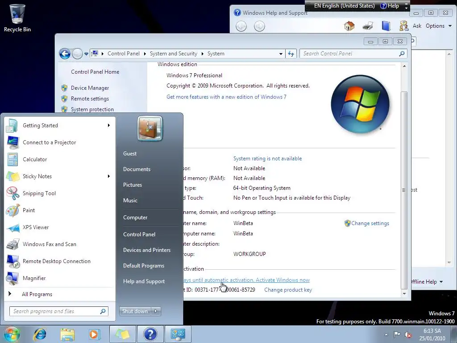Open Calculator from Start menu
Viewport: 457px width, 343px height.
[x=60, y=159]
